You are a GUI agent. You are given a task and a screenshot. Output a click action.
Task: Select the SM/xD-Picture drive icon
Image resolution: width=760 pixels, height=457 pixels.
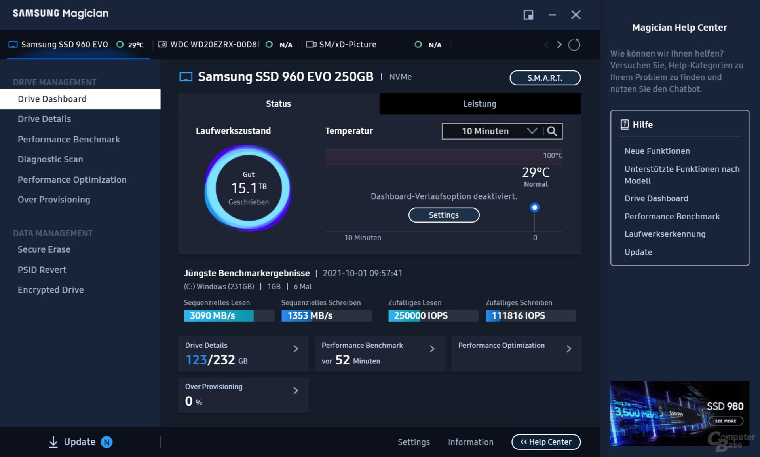click(311, 45)
